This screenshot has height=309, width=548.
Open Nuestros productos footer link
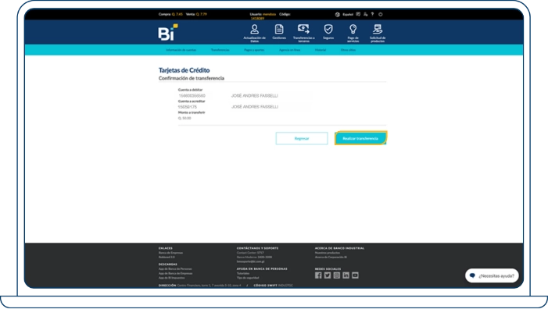[x=328, y=253]
